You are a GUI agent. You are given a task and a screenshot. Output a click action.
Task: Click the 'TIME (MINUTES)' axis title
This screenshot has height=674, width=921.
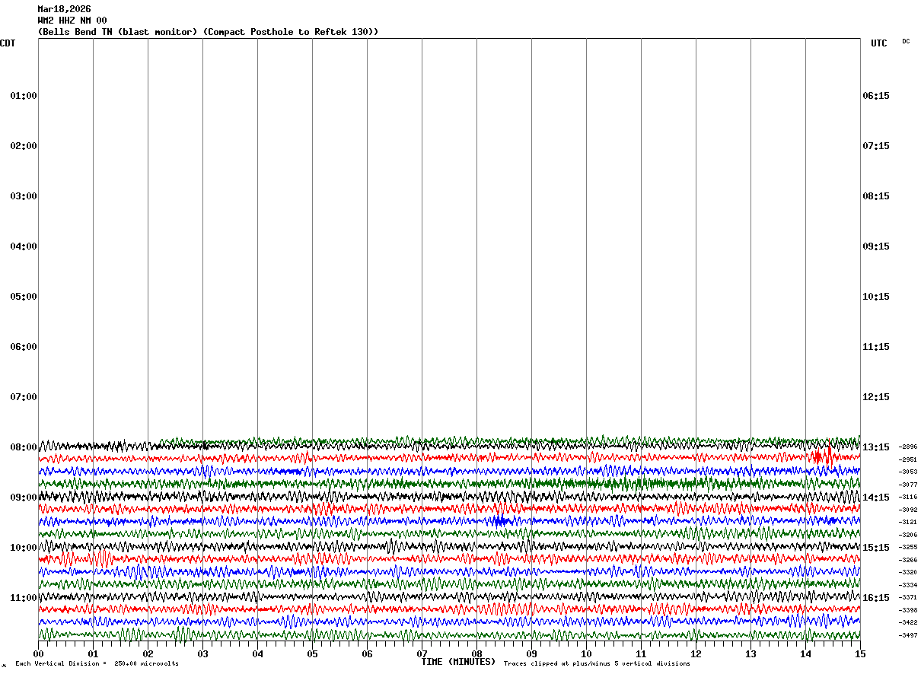pyautogui.click(x=458, y=662)
